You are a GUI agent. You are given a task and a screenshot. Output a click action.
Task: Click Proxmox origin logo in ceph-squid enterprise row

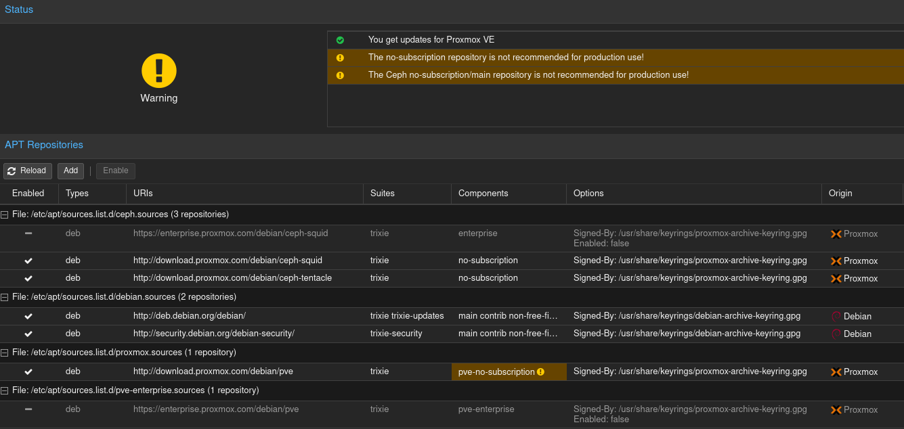(836, 234)
